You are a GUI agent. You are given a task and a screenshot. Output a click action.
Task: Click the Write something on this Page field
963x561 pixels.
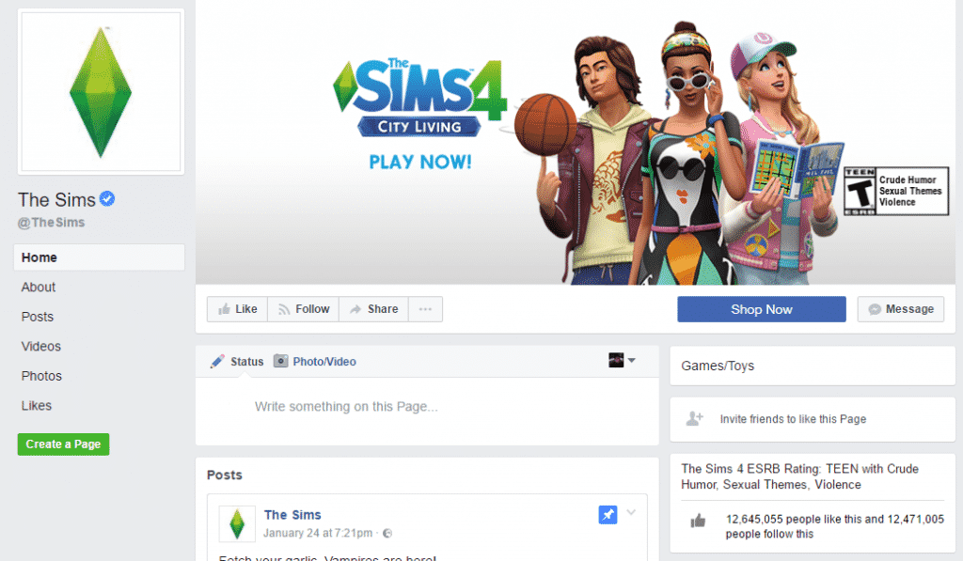click(x=427, y=406)
